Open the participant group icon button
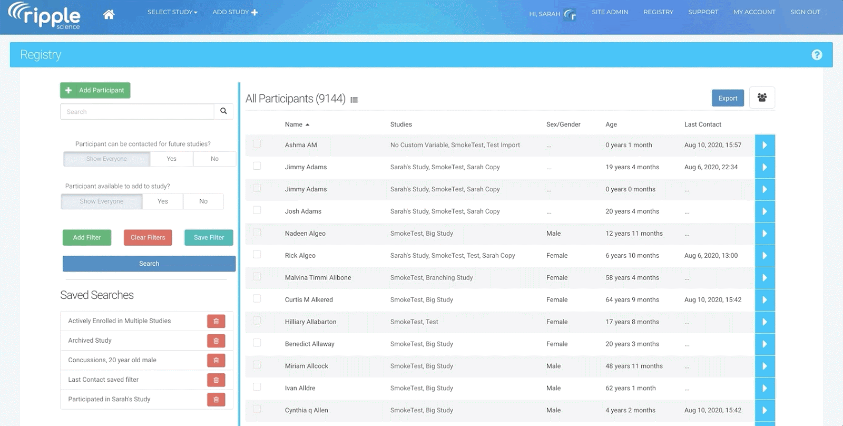The height and width of the screenshot is (426, 843). tap(762, 98)
